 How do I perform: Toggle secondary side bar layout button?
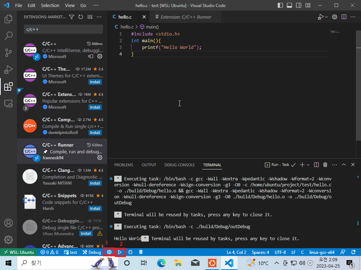coord(299,5)
